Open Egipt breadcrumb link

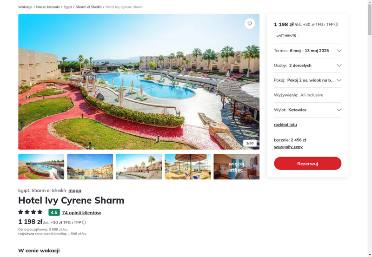click(67, 7)
